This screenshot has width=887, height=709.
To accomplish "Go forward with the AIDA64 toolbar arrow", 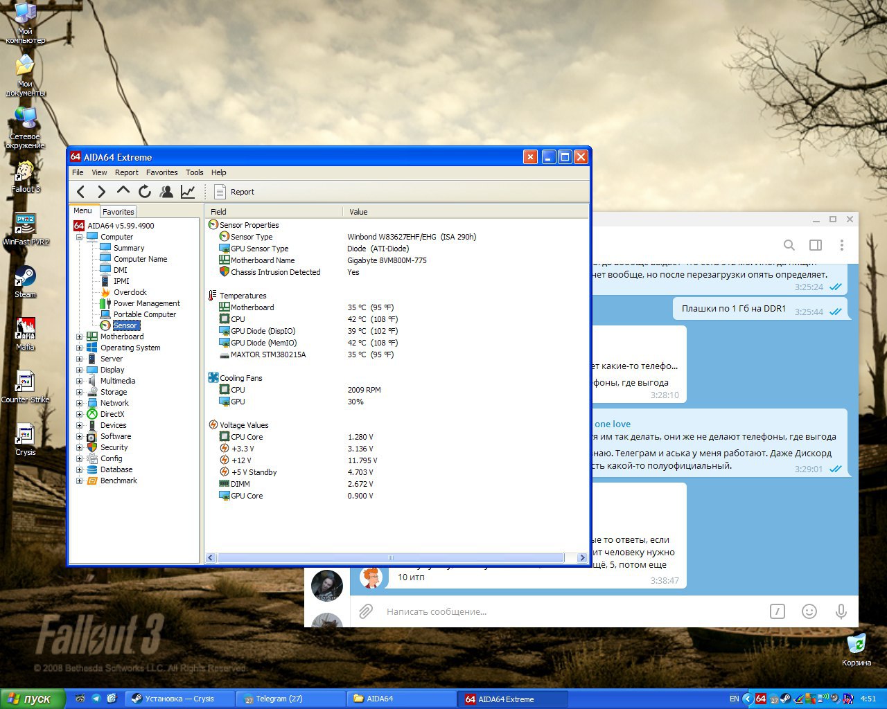I will tap(102, 192).
